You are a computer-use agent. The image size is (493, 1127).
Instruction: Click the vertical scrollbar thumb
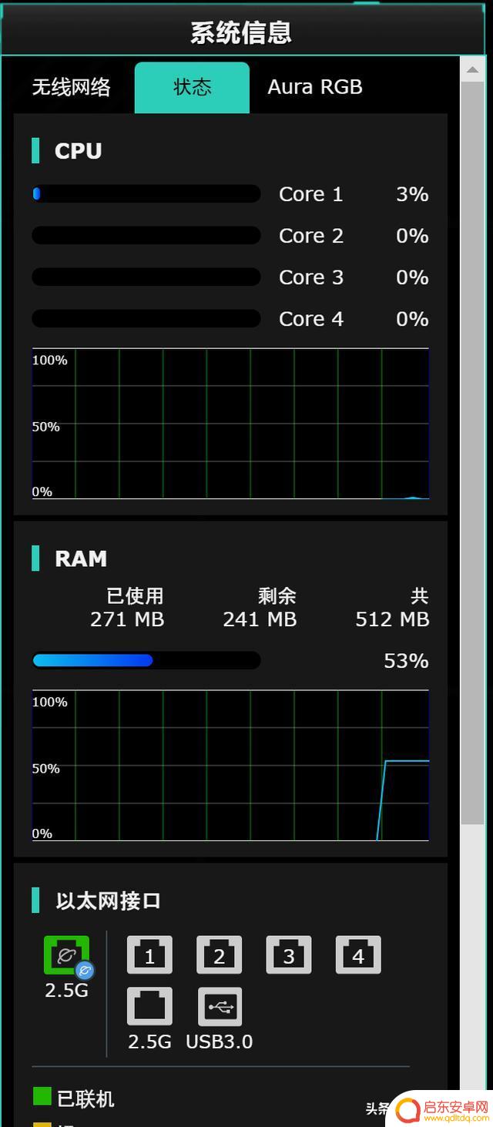coord(472,452)
